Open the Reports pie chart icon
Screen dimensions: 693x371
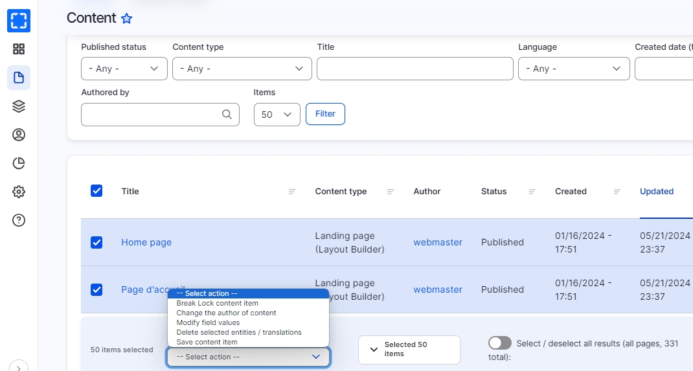click(19, 163)
